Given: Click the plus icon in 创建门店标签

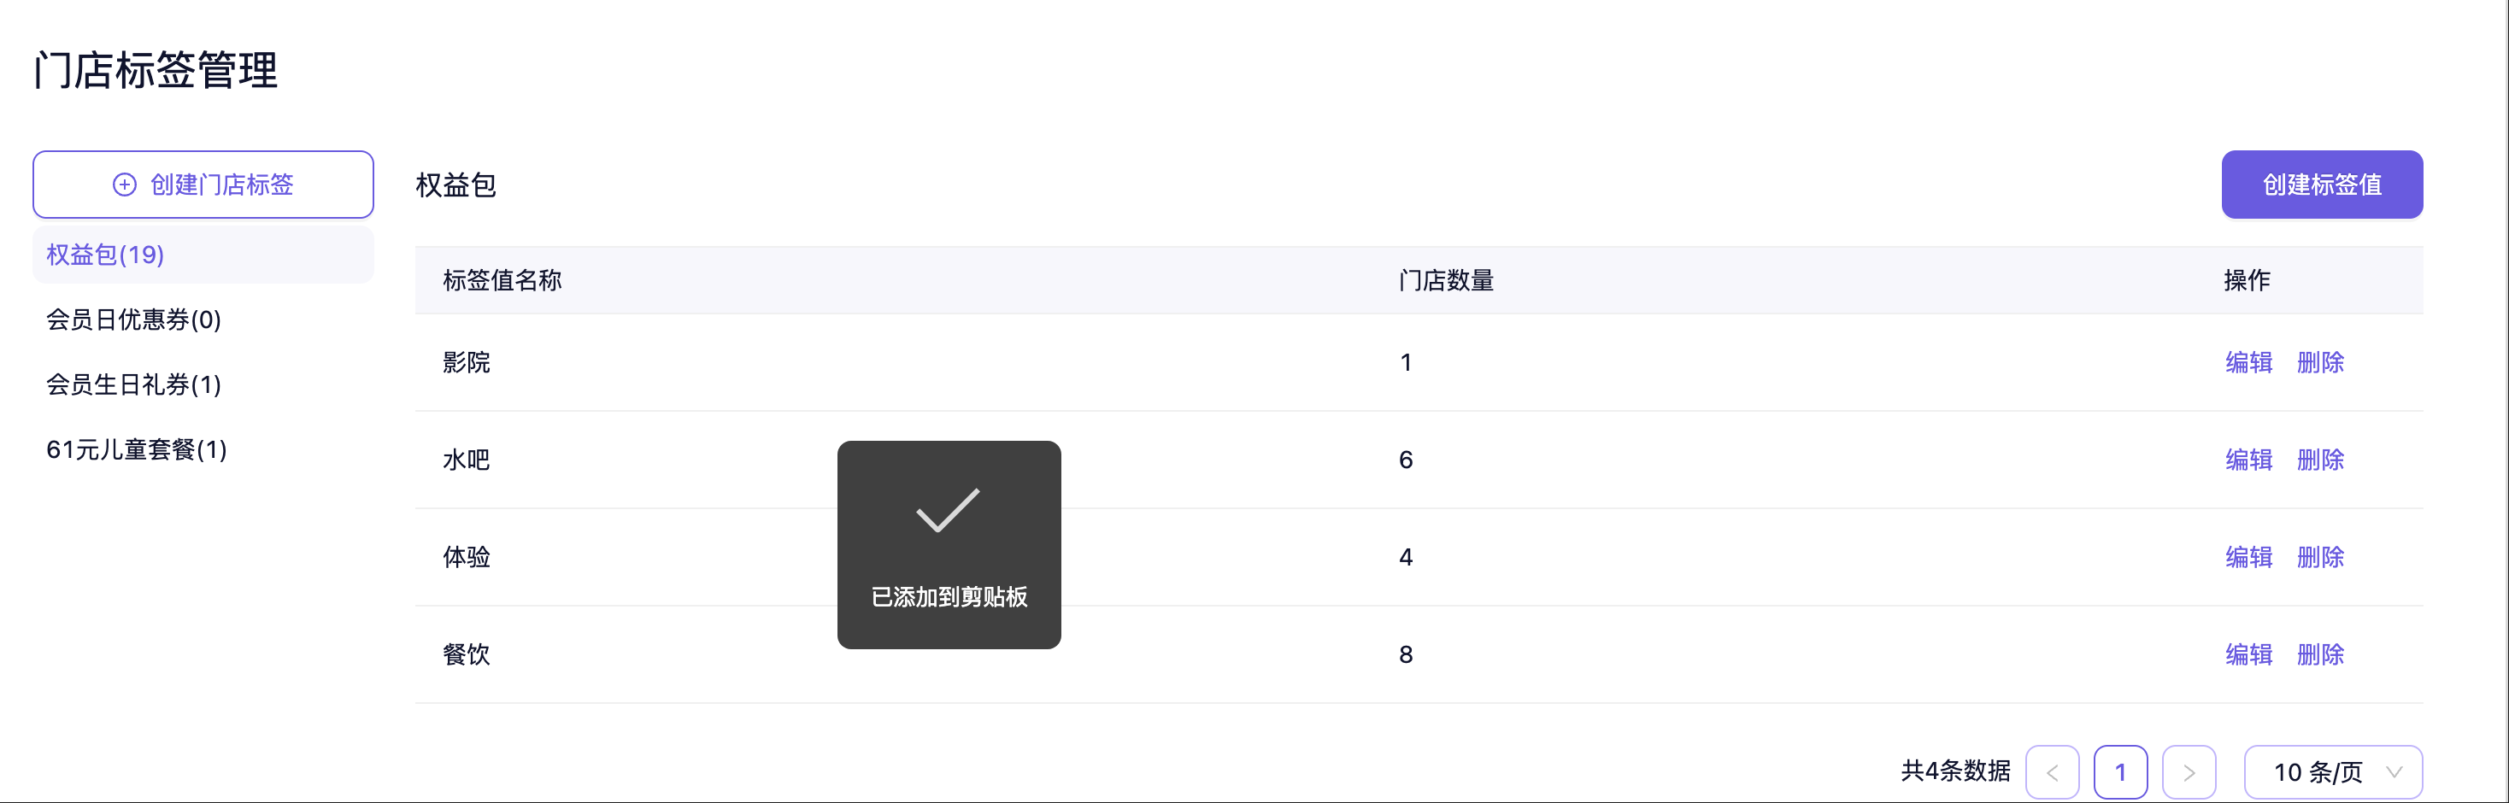Looking at the screenshot, I should pyautogui.click(x=125, y=185).
